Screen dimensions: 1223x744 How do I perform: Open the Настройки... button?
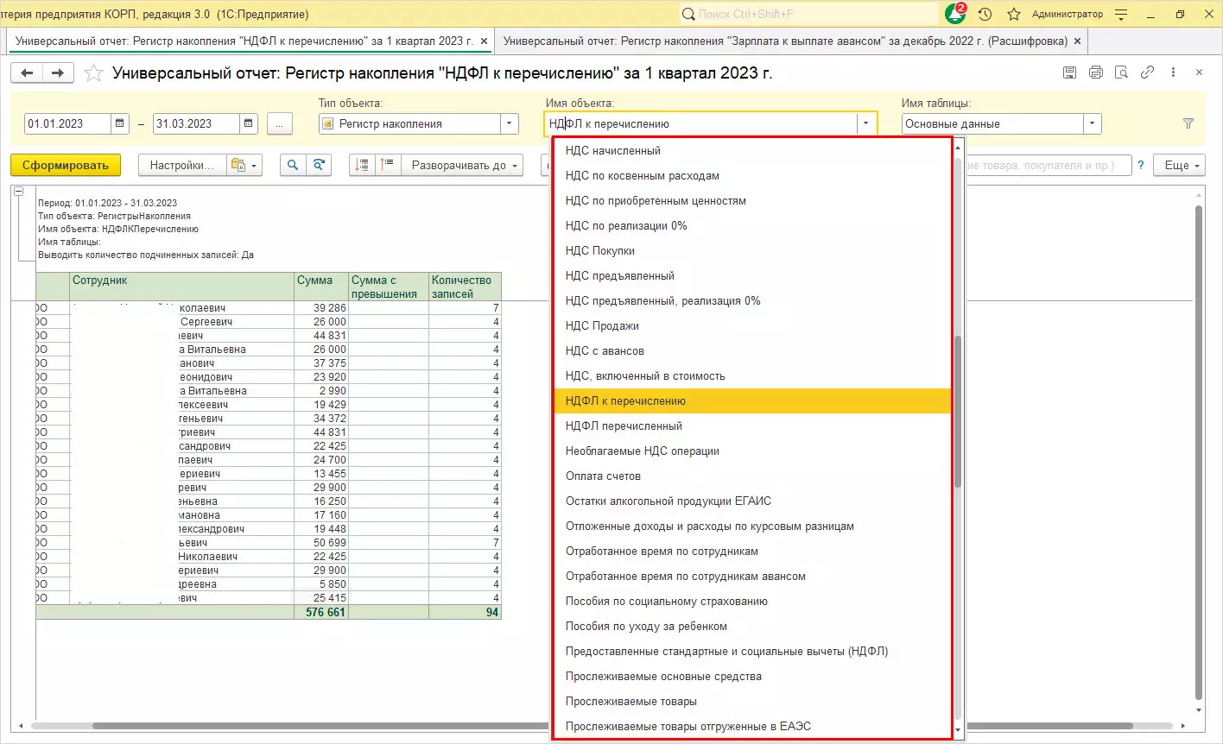pyautogui.click(x=181, y=165)
